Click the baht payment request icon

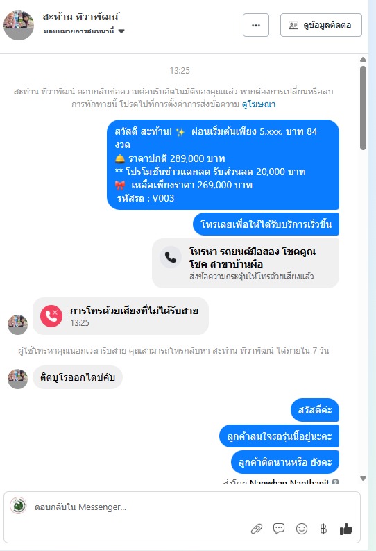pos(323,529)
